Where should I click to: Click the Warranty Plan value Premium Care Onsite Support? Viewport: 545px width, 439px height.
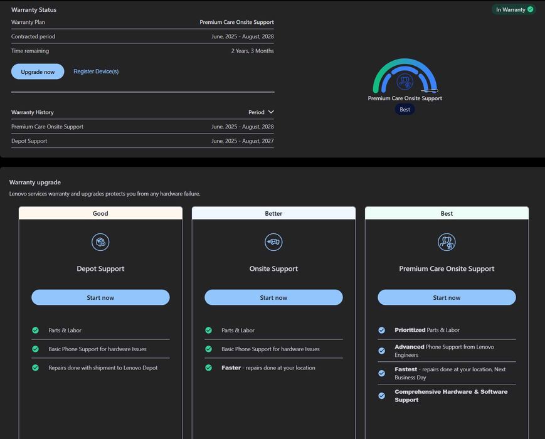coord(236,22)
